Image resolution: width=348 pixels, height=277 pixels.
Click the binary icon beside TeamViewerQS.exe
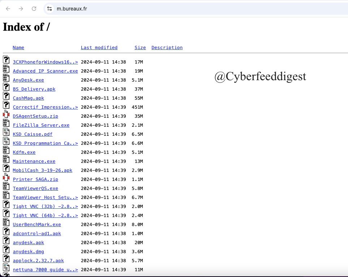6,186
